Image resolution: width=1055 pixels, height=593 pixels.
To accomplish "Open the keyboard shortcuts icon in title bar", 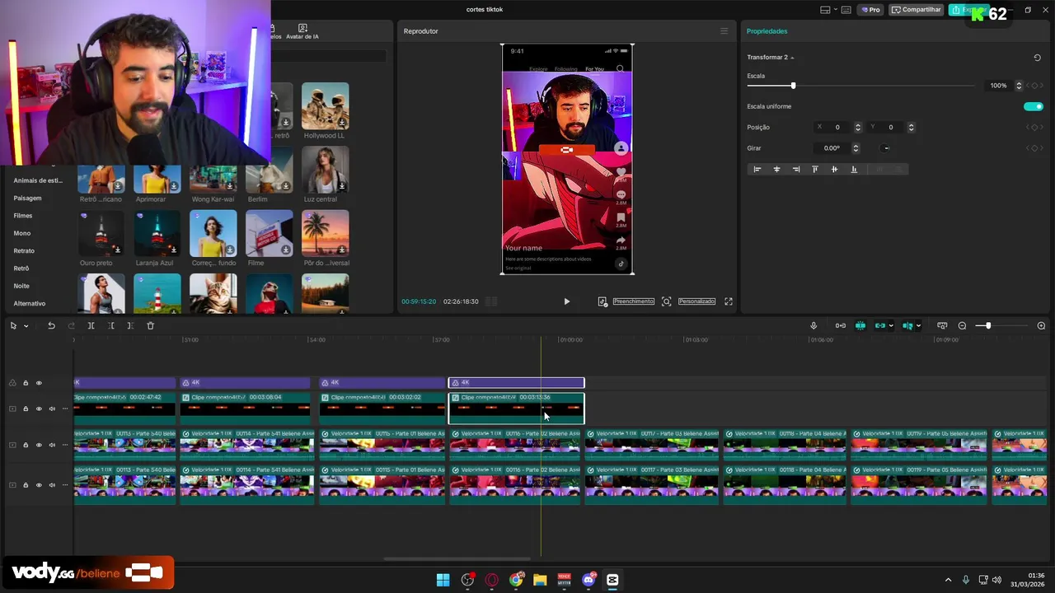I will pos(846,10).
